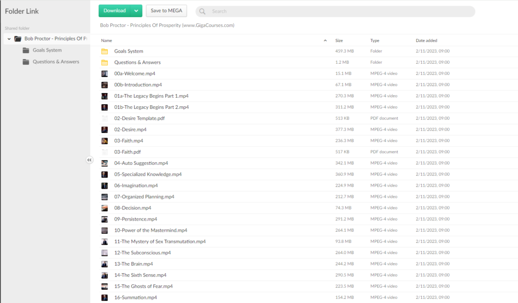
Task: Sort files by Size column
Action: click(339, 40)
